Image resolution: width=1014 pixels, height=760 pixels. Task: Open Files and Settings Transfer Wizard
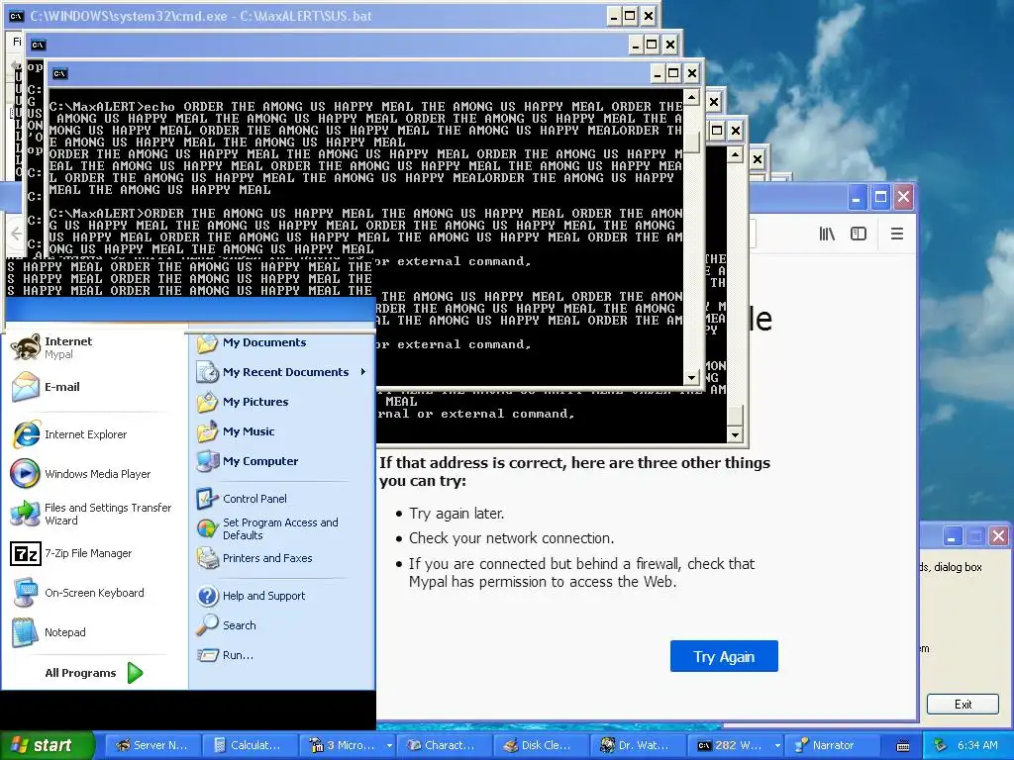coord(90,514)
